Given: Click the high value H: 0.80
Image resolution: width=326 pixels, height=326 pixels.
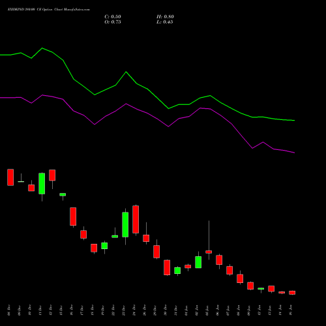Looking at the screenshot, I should 165,17.
